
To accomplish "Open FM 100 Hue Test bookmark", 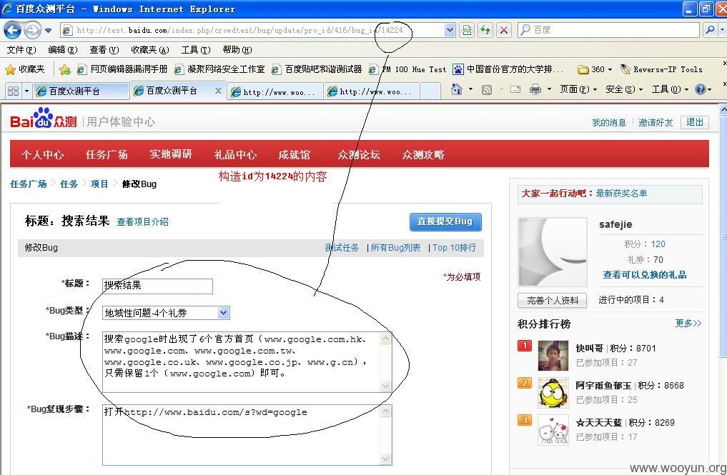I will 407,69.
